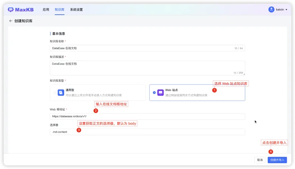Click the description field resize handle
The image size is (295, 169).
pyautogui.click(x=244, y=74)
